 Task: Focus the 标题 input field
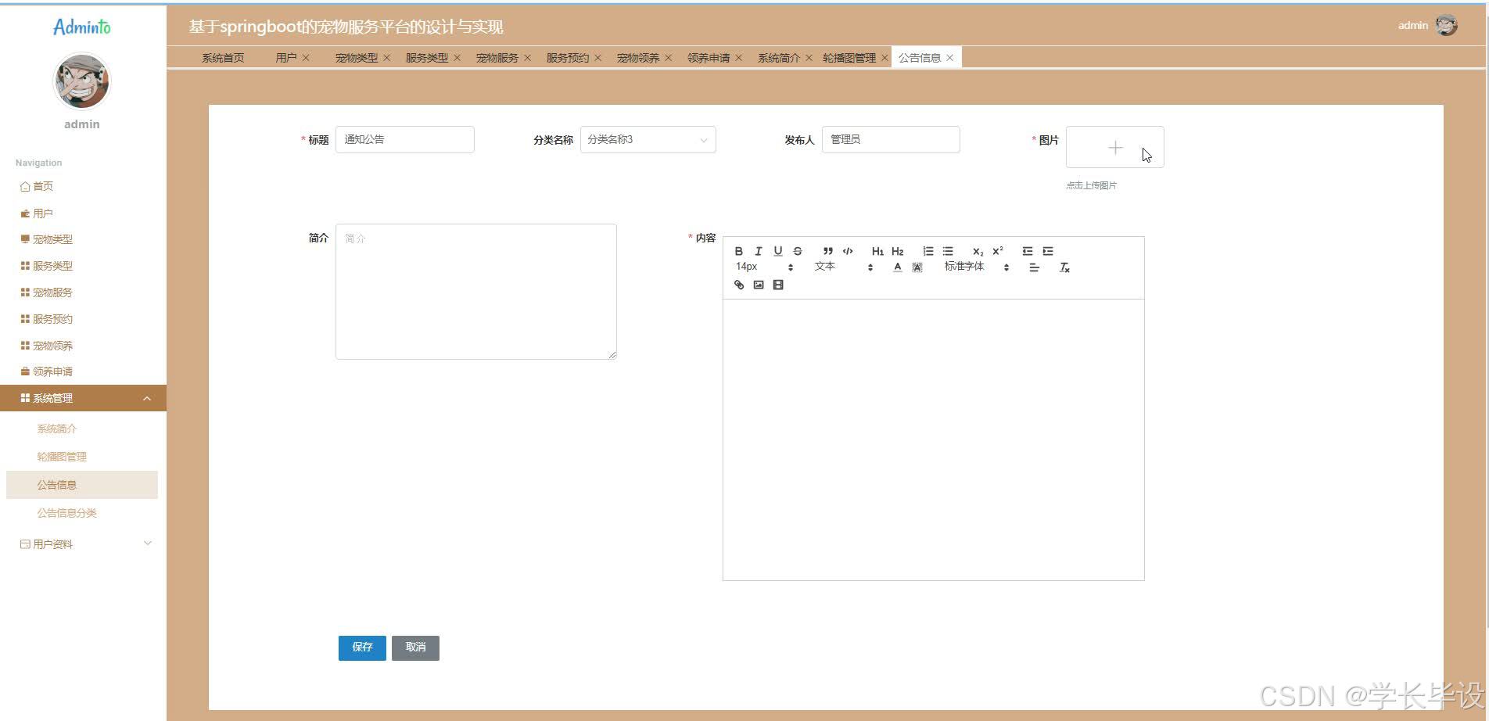[x=404, y=139]
